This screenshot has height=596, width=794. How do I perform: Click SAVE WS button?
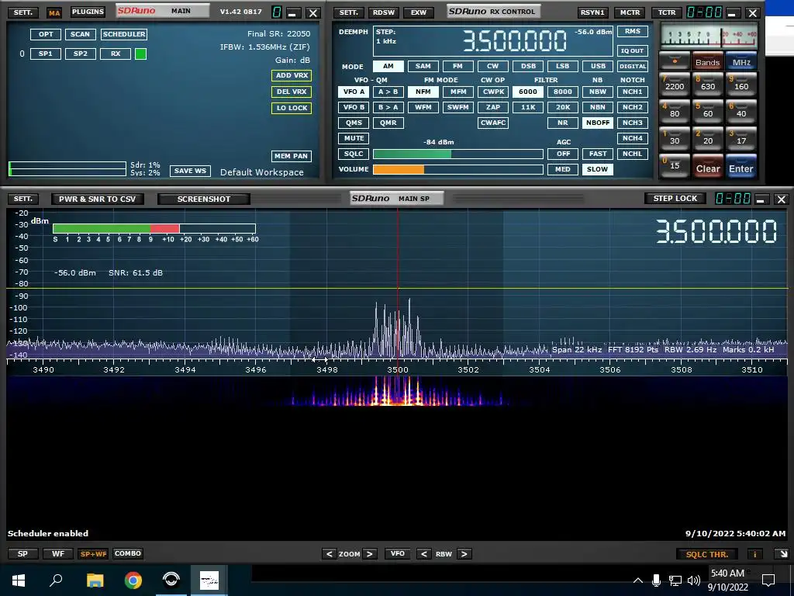[190, 171]
